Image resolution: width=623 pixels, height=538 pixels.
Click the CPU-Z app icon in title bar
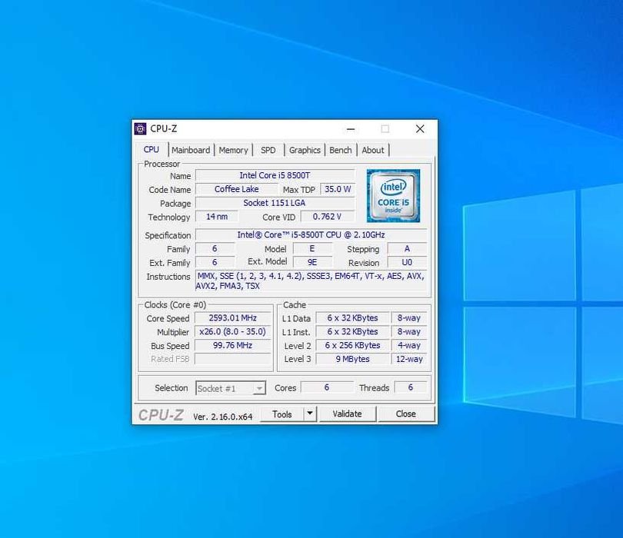click(140, 128)
